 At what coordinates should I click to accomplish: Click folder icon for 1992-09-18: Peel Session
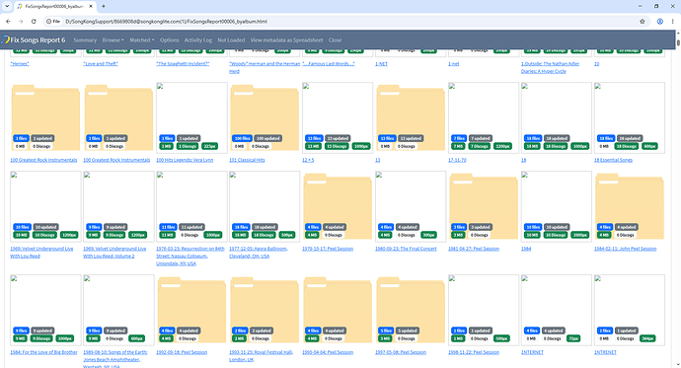(191, 310)
